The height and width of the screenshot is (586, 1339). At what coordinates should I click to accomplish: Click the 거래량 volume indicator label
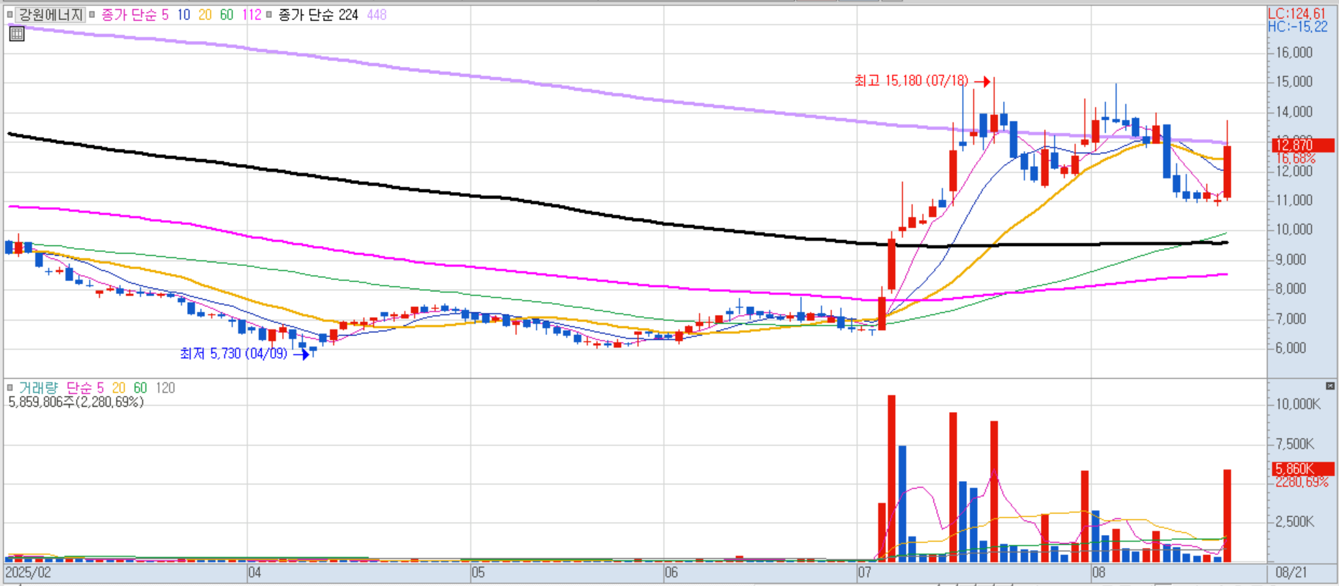coord(38,388)
